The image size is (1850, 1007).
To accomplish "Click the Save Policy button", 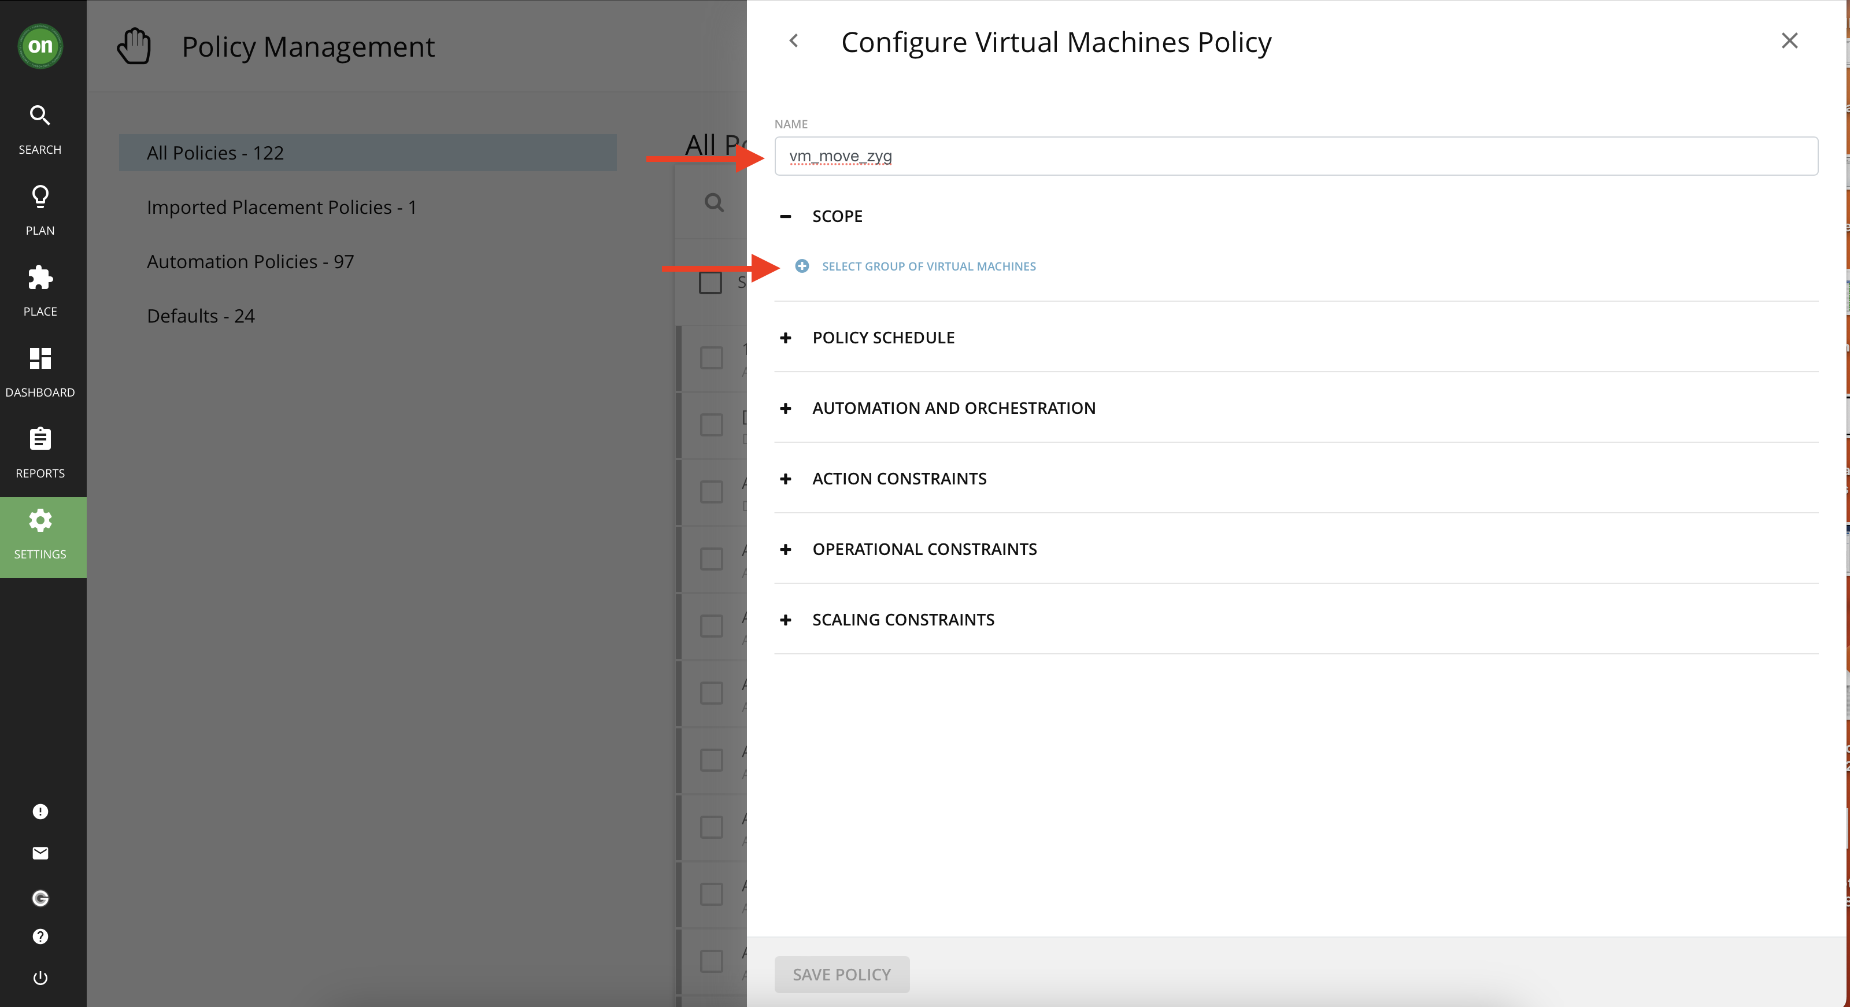I will [x=842, y=974].
